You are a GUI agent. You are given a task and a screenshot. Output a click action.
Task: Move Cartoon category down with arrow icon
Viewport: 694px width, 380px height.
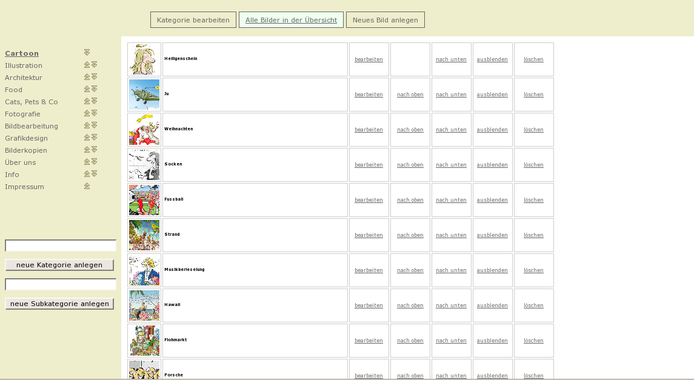[x=87, y=53]
